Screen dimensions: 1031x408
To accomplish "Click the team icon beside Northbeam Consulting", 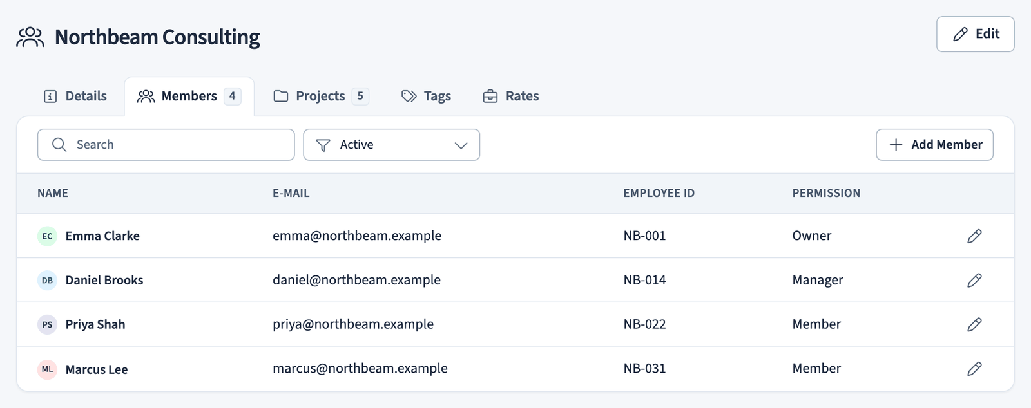I will pyautogui.click(x=30, y=37).
